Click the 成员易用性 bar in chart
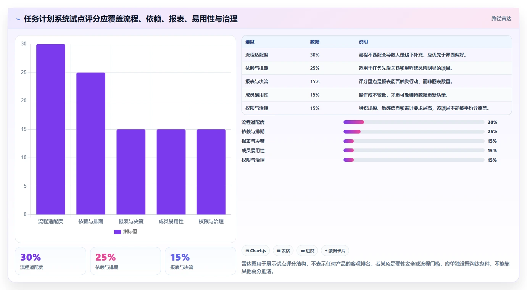527x290 pixels. (171, 172)
